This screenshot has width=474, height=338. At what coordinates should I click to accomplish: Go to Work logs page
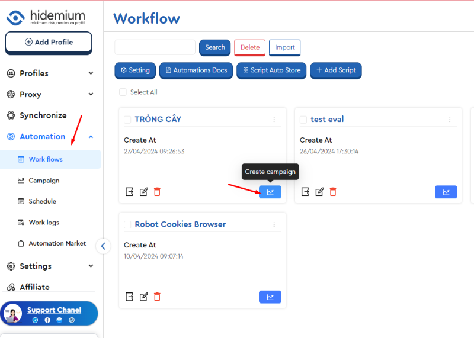coord(44,223)
